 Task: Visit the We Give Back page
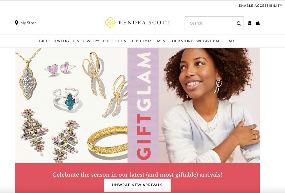coord(210,41)
